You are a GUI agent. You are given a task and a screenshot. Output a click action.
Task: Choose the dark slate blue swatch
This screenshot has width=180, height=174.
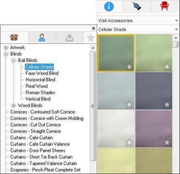pos(154,91)
